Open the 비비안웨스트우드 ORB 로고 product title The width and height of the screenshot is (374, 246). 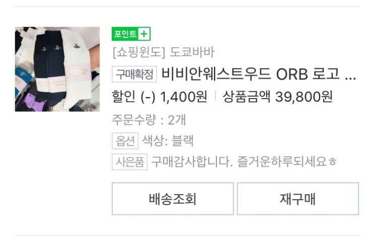pyautogui.click(x=251, y=73)
